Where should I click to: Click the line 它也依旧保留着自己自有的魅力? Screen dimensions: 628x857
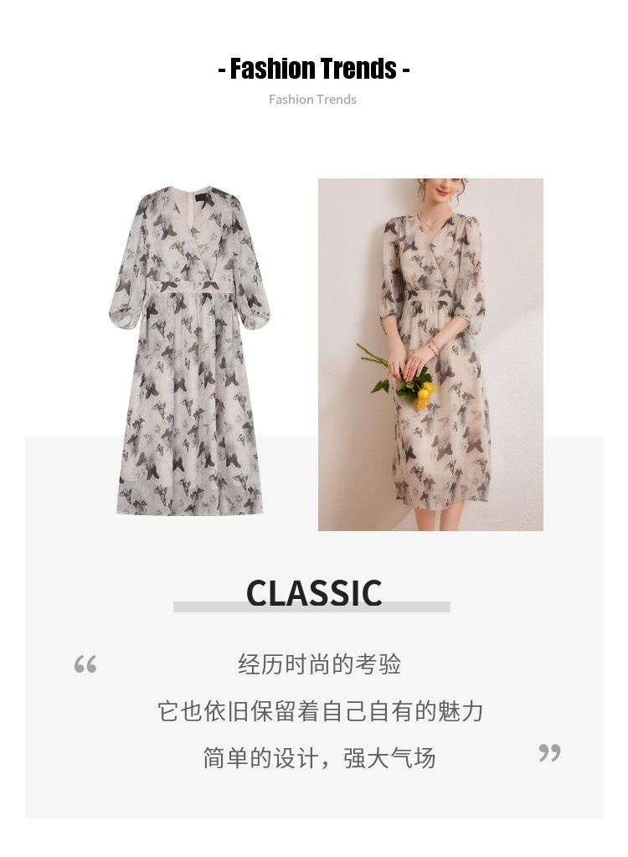click(321, 711)
